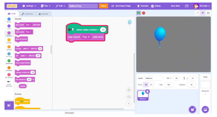217x117 pixels.
Task: Click the green flag to run the project
Action: tap(138, 13)
